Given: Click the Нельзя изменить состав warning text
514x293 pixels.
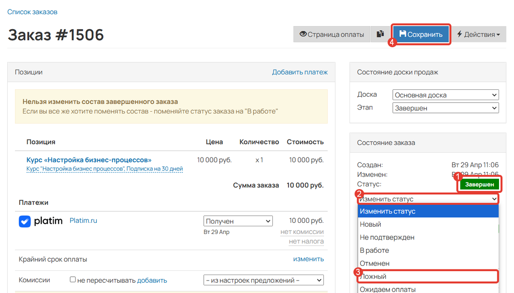Looking at the screenshot, I should (100, 102).
